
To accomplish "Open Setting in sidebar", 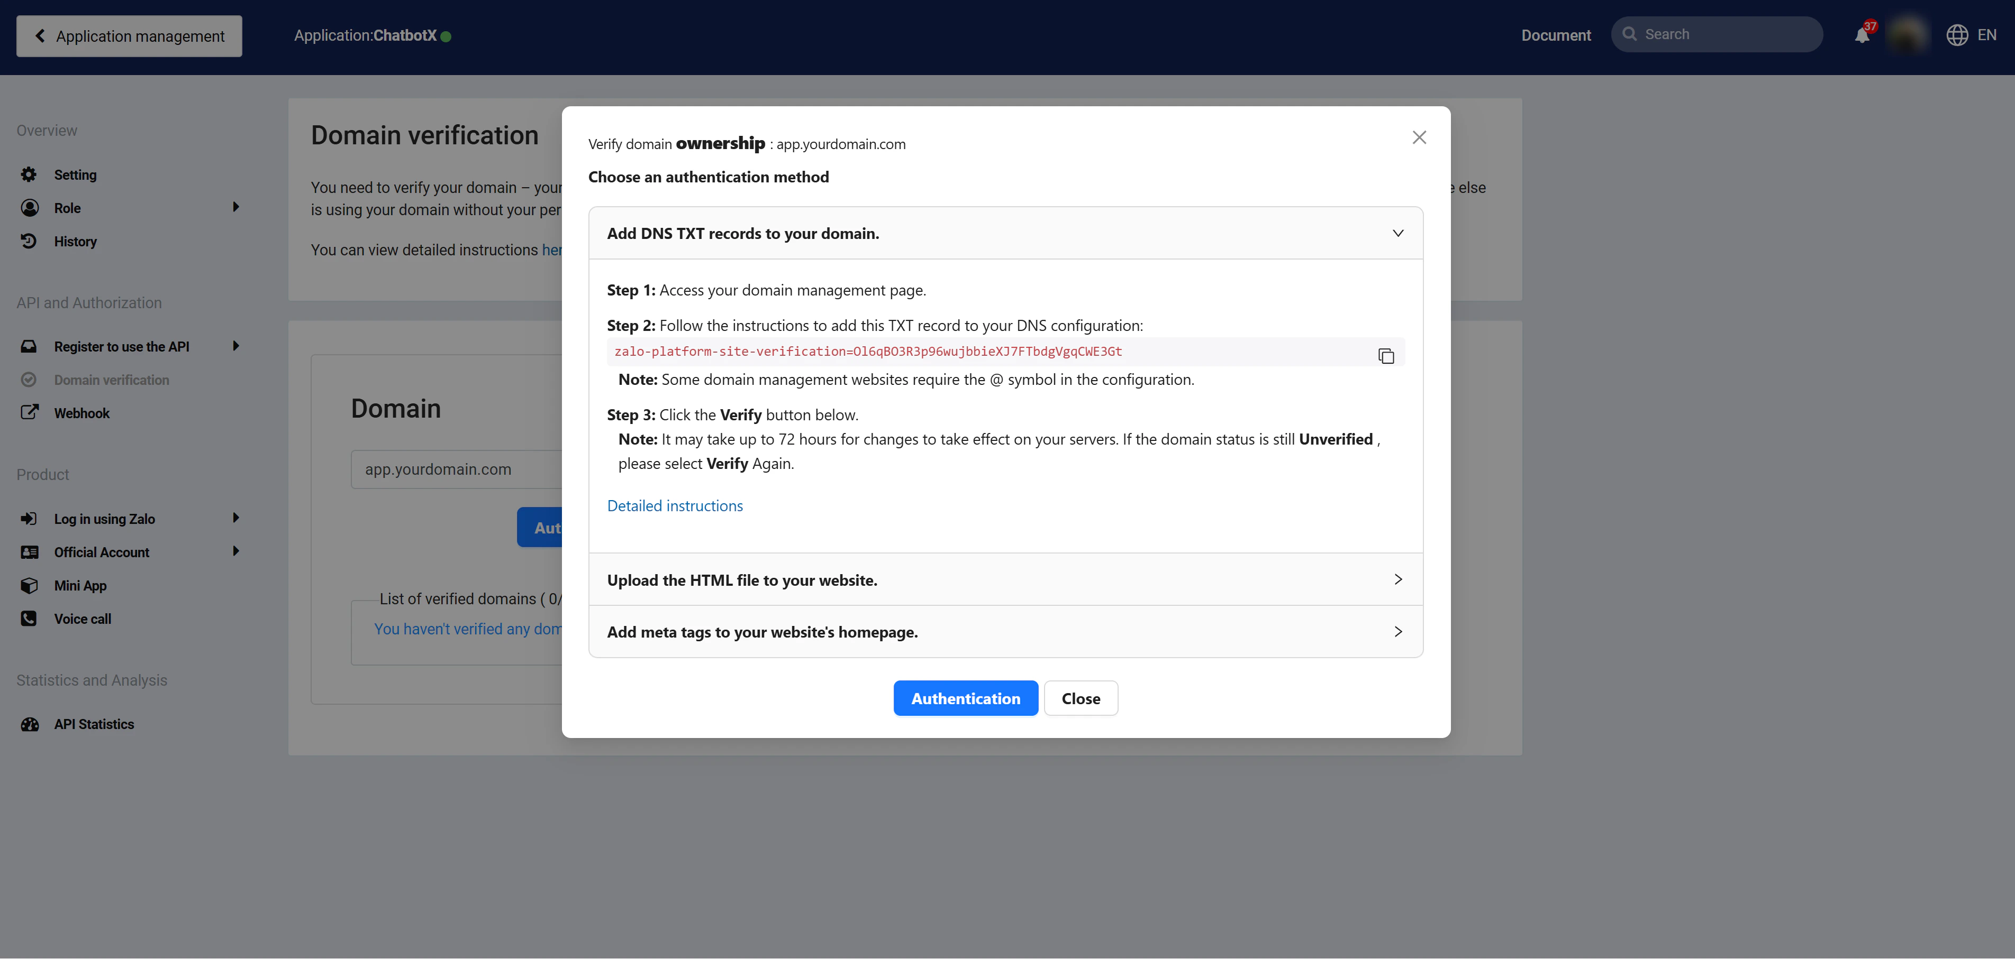I will [75, 175].
